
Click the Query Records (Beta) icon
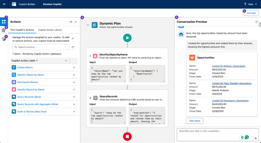(x=14, y=97)
